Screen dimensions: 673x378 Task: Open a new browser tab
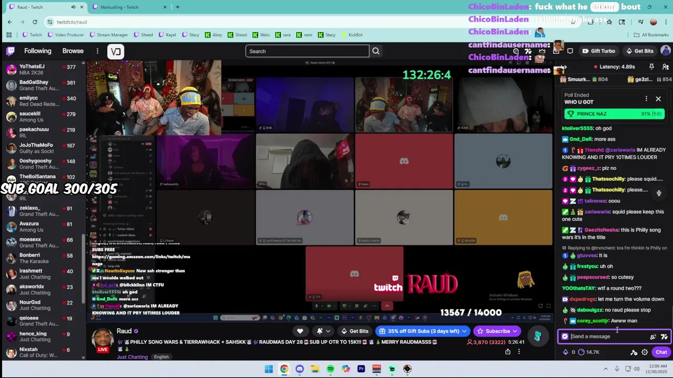coord(178,7)
